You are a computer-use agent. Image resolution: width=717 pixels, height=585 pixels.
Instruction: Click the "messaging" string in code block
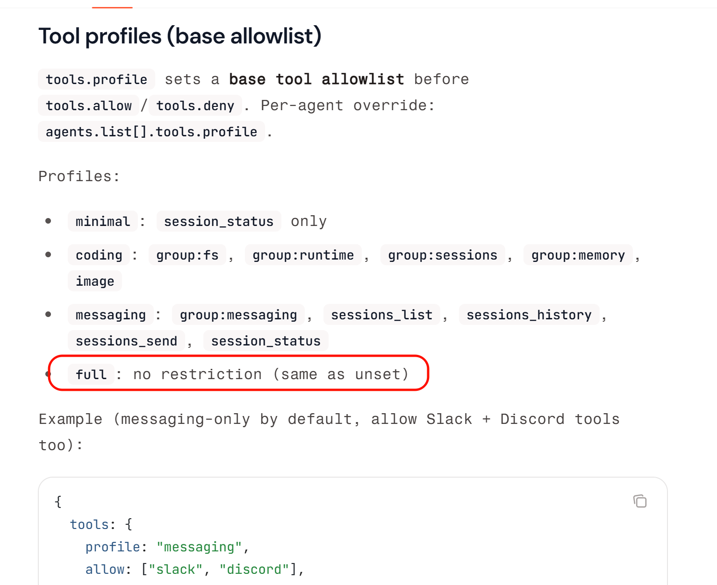pyautogui.click(x=200, y=547)
